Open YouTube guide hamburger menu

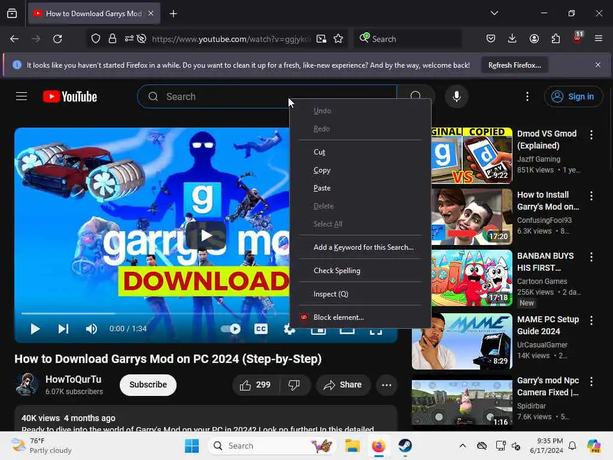point(22,96)
